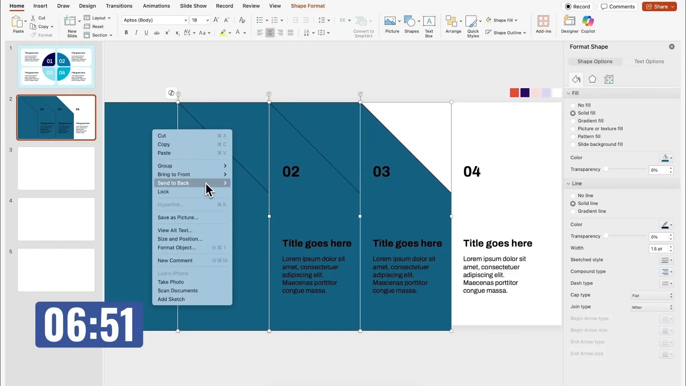The width and height of the screenshot is (686, 386).
Task: Select Effects pentagon icon tab
Action: pos(592,79)
